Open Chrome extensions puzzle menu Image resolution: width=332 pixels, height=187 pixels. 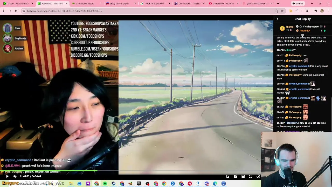[x=297, y=11]
